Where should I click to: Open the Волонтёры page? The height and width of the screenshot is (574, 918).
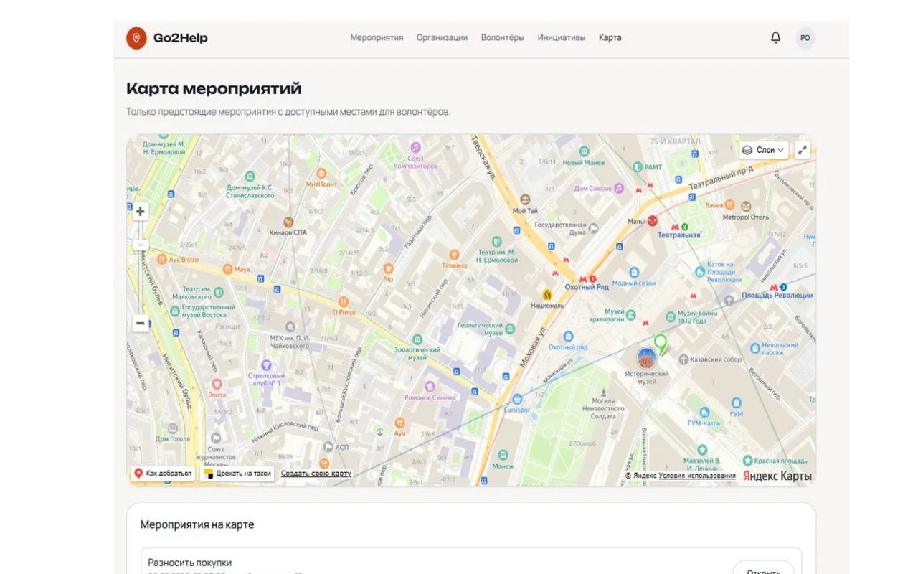503,38
